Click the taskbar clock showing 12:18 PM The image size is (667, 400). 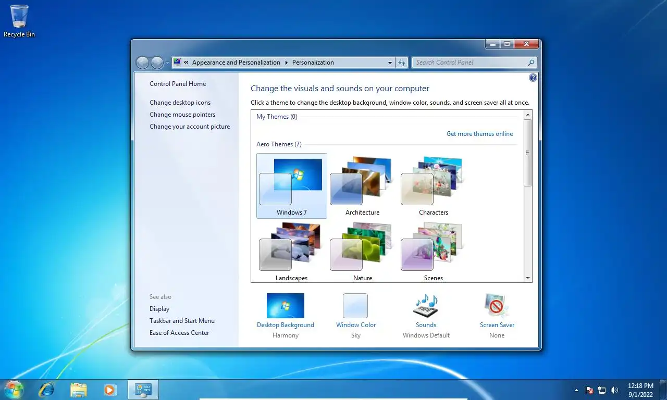(x=640, y=390)
